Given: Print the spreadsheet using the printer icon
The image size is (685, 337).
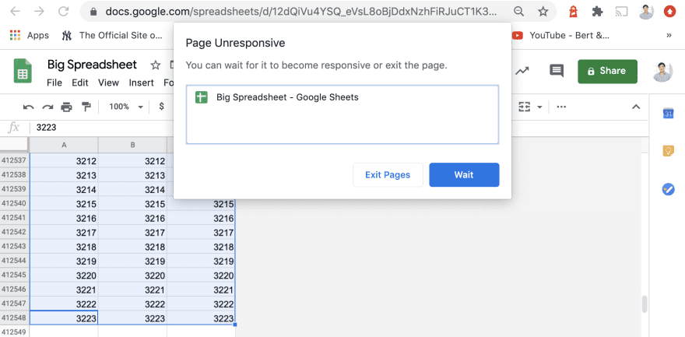Looking at the screenshot, I should point(67,107).
